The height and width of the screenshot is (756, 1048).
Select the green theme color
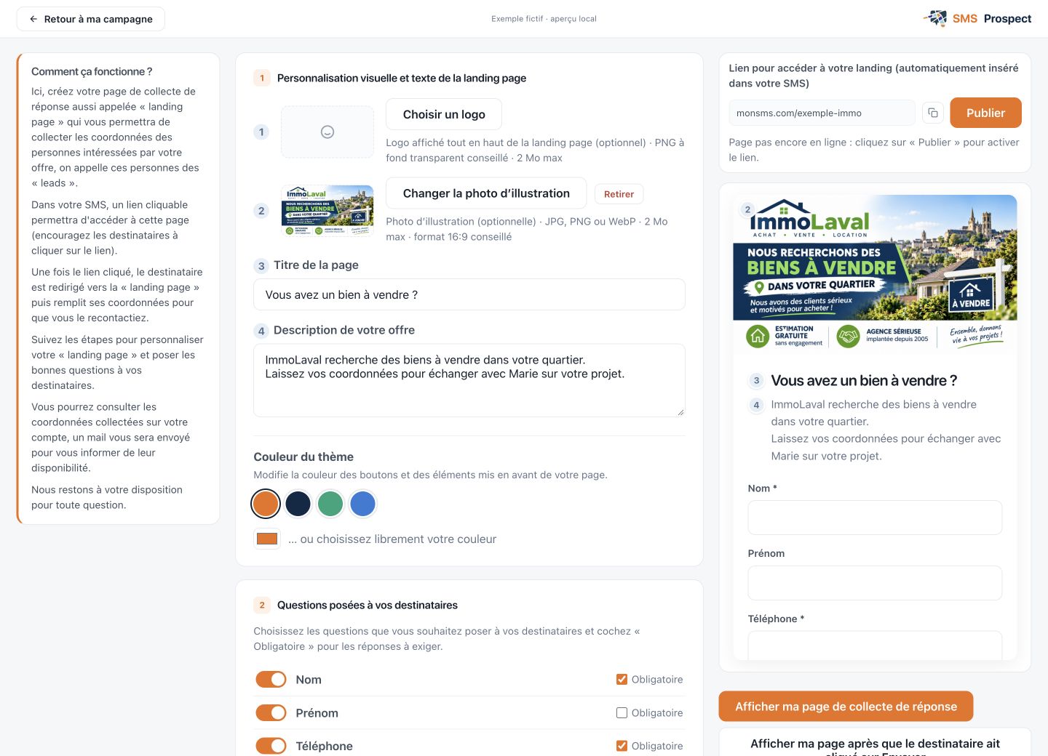pos(330,504)
